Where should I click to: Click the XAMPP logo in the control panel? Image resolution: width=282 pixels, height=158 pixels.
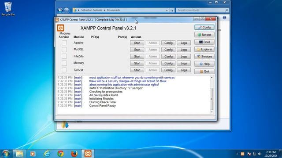tap(61, 28)
